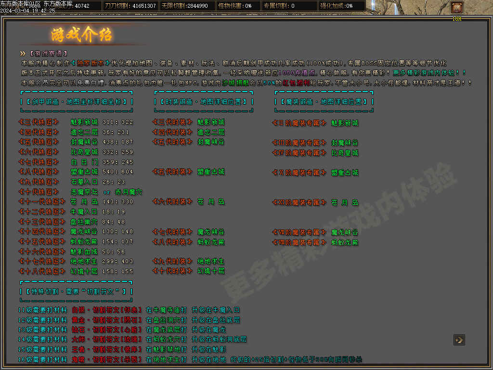Screen dimensions: 493x370
Task: Click the 16级需要打材料 鬼啸 rune row
Action: pyautogui.click(x=190, y=359)
